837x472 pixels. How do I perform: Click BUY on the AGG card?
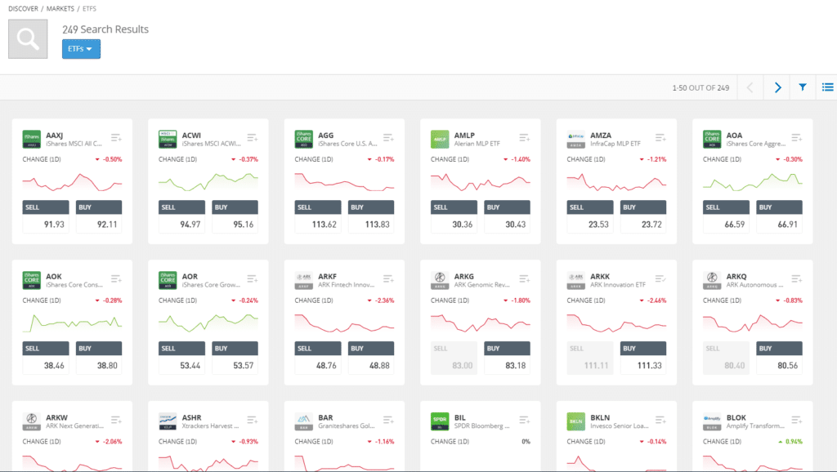pos(370,207)
